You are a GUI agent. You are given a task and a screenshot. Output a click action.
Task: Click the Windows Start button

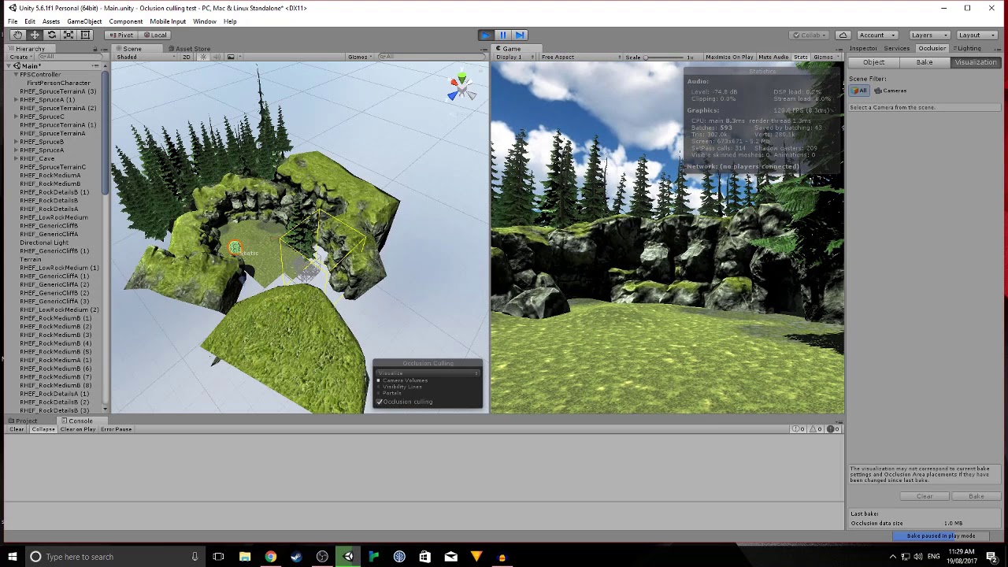coord(13,557)
